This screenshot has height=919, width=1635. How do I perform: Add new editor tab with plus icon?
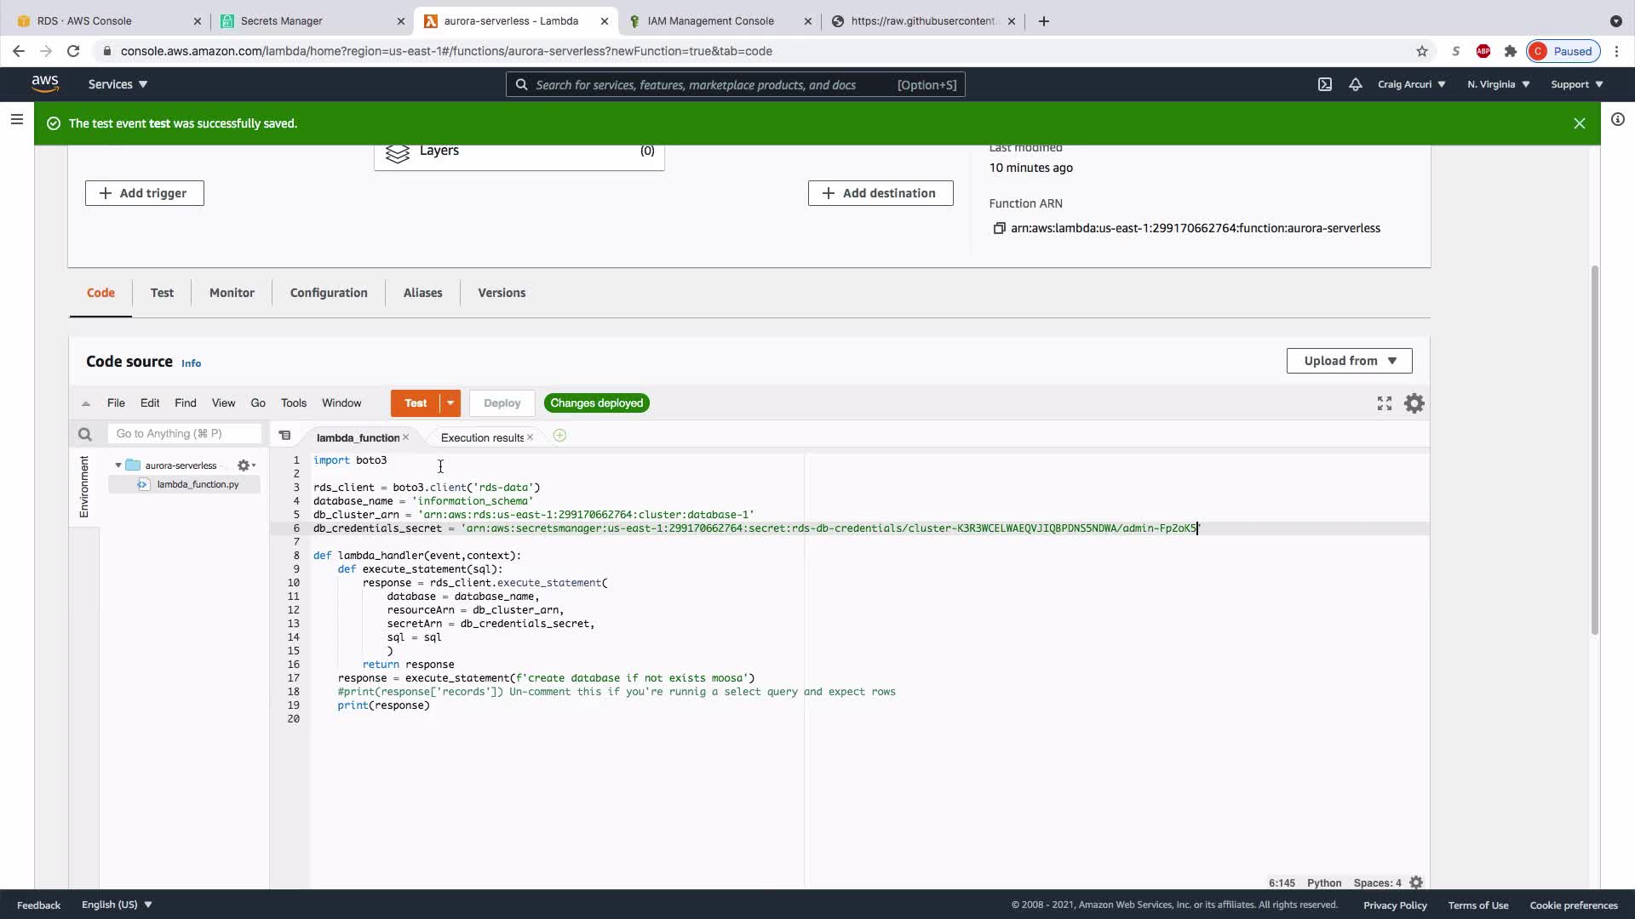tap(559, 436)
